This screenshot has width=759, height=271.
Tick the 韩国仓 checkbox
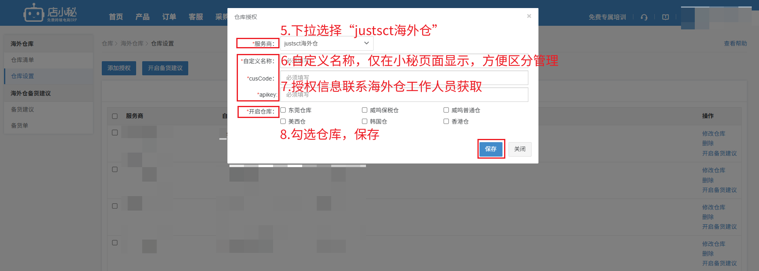pos(365,121)
